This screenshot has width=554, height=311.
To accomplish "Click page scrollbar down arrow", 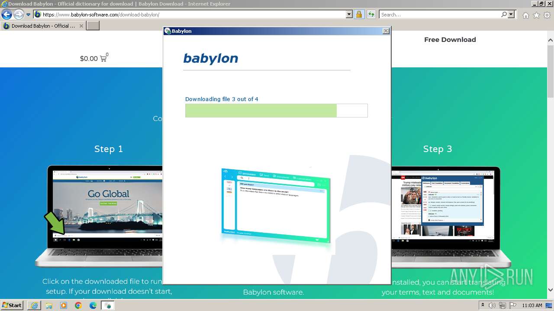I will click(551, 290).
